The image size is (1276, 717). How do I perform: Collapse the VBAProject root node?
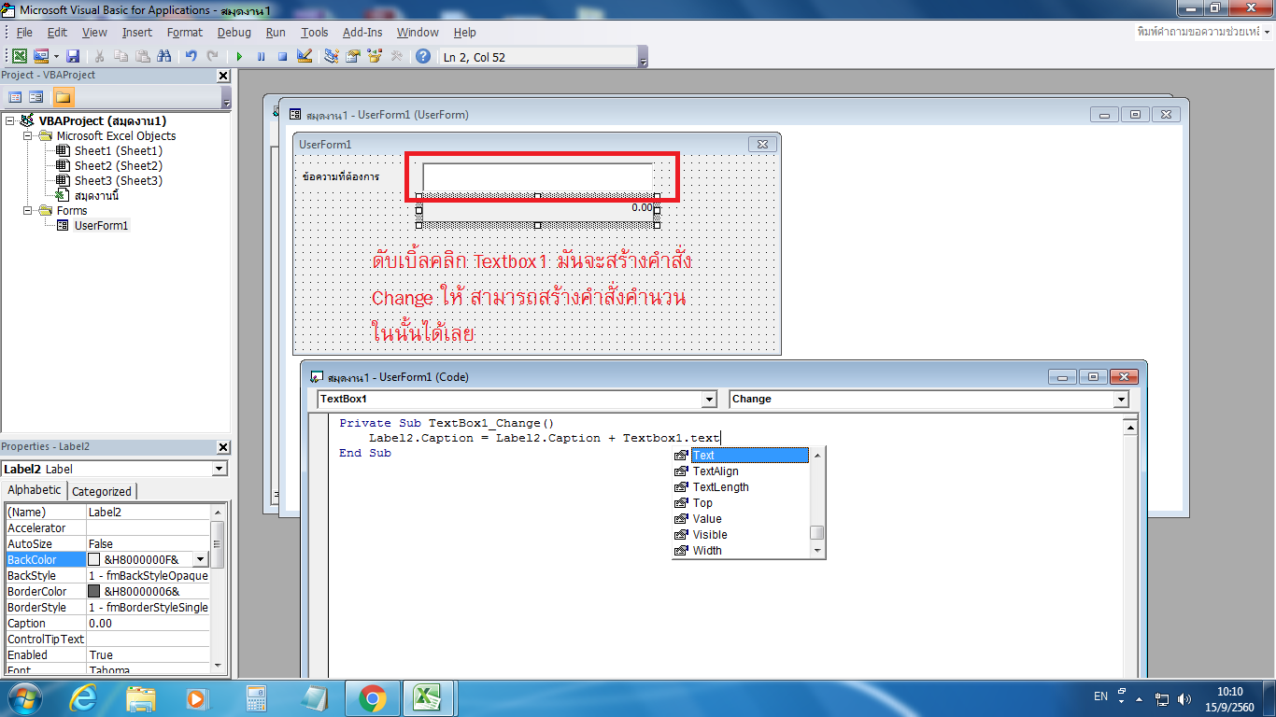pyautogui.click(x=10, y=120)
